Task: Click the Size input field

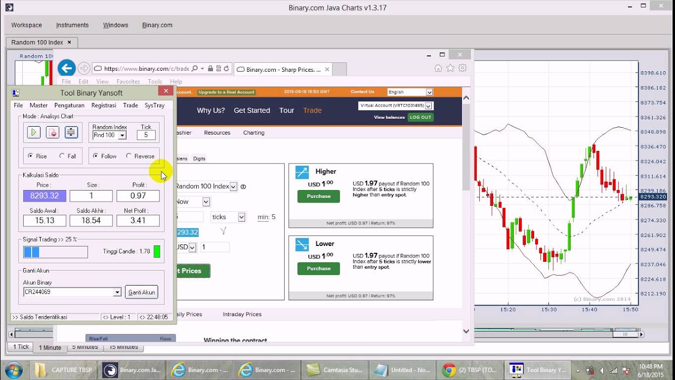Action: pyautogui.click(x=91, y=196)
